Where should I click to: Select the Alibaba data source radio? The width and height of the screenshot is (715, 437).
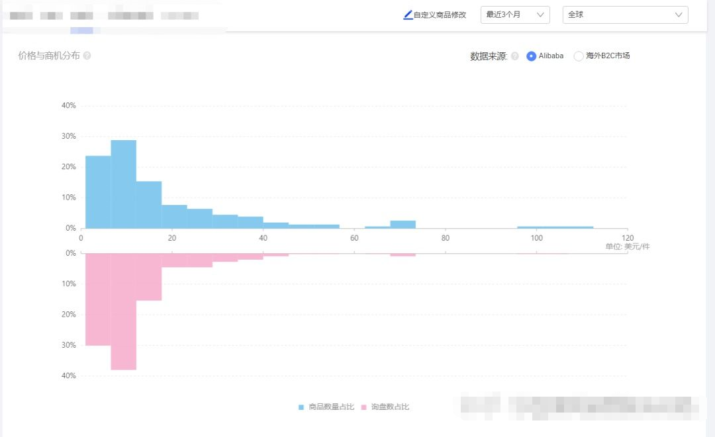pyautogui.click(x=531, y=56)
